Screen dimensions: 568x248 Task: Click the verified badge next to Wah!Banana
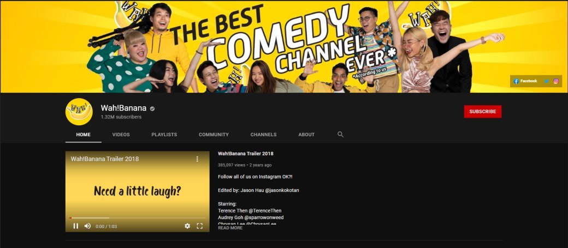click(x=152, y=108)
